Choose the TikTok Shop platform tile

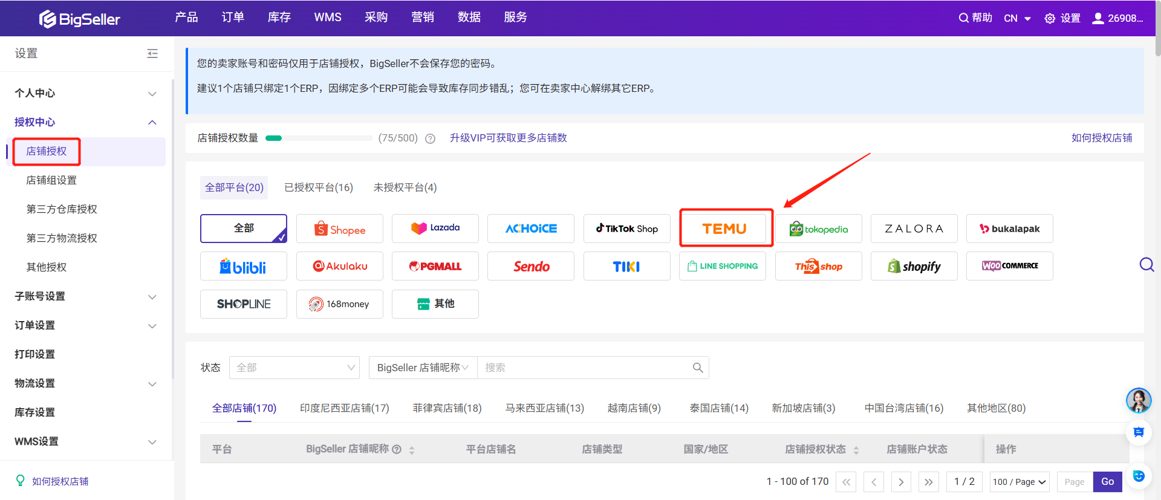pos(626,229)
